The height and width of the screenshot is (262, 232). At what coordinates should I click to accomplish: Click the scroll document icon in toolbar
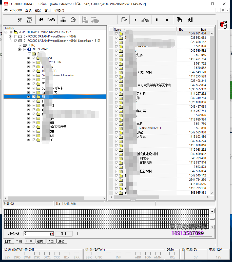coord(29,20)
